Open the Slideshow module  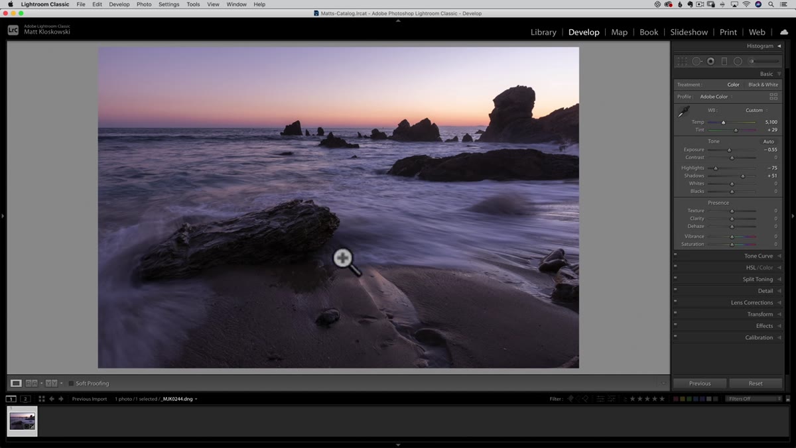tap(689, 32)
